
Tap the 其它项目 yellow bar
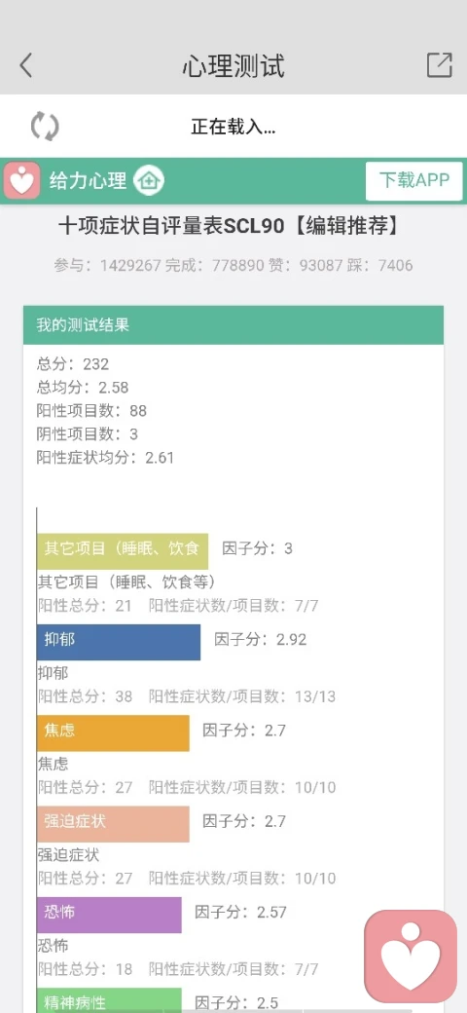[x=123, y=551]
